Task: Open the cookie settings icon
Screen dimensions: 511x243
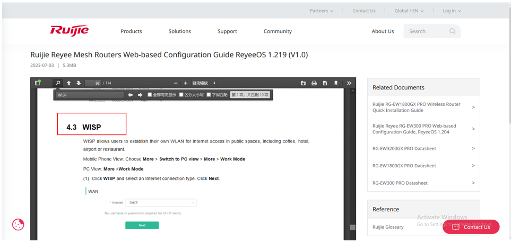Action: 18,224
